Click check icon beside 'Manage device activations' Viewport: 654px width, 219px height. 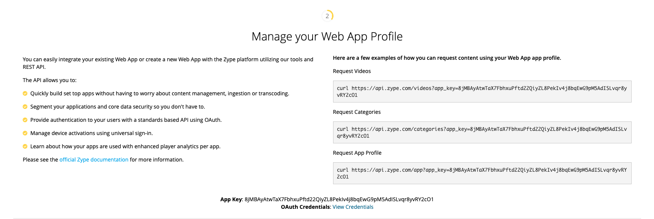[x=25, y=133]
